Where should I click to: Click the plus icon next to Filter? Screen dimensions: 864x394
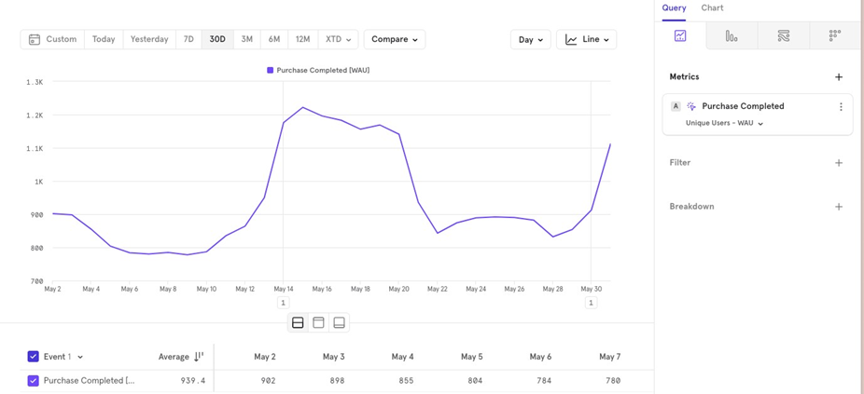(x=838, y=163)
